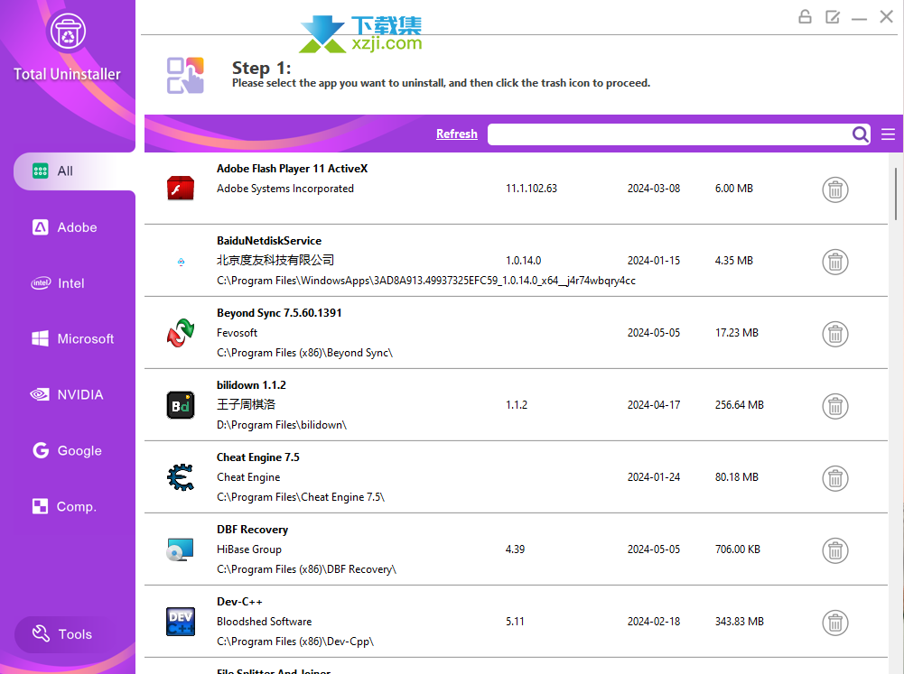Click the padlock icon in title bar
904x674 pixels.
[805, 17]
